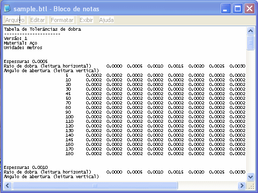The image size is (258, 193).
Task: Click the vertical scrollbar thumb
Action: [x=250, y=42]
